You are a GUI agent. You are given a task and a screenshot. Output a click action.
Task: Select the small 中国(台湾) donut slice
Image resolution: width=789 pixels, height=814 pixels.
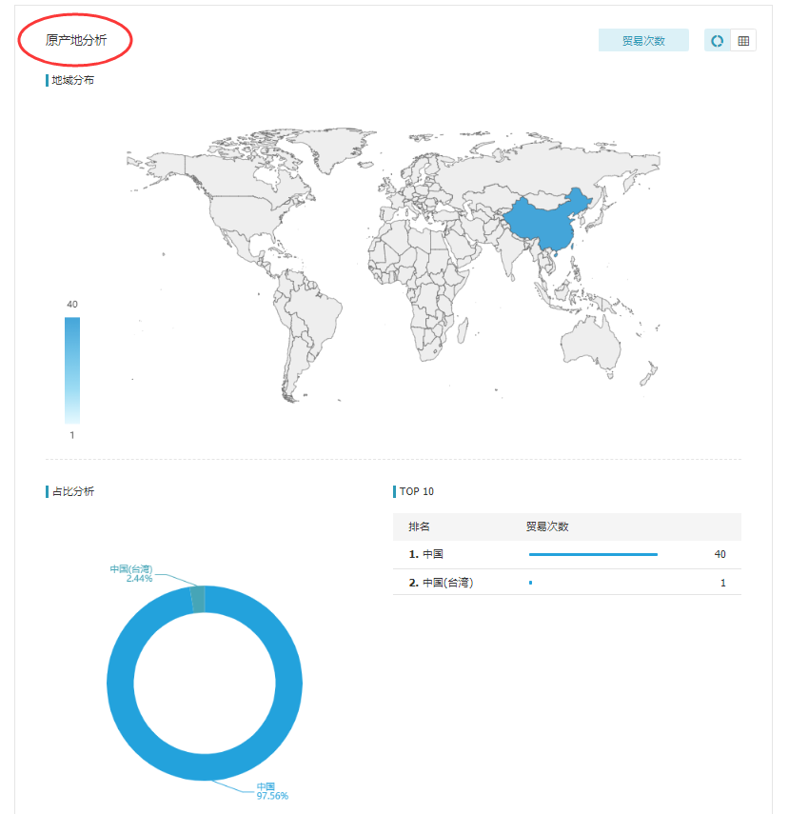(198, 599)
